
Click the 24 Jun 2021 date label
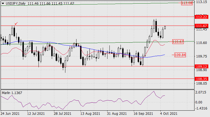10,114
